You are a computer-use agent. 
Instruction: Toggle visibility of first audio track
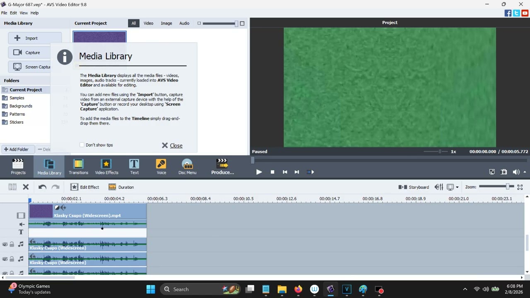coord(5,244)
